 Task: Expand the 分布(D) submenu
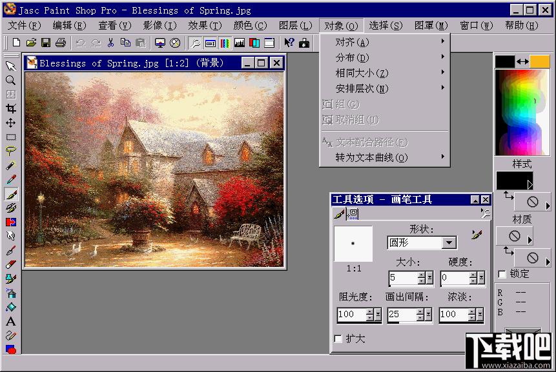(x=385, y=57)
